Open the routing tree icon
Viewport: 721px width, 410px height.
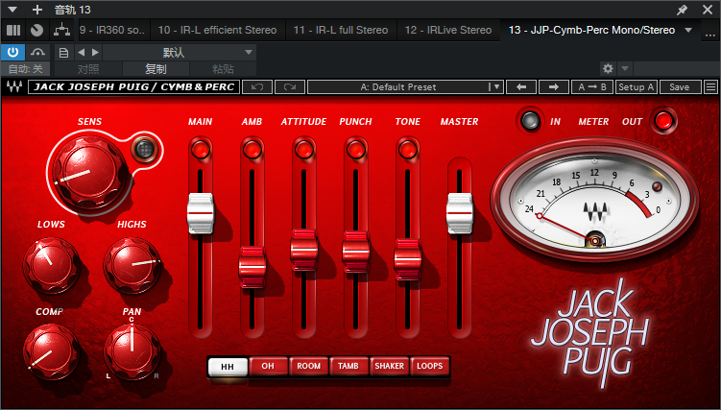(x=61, y=31)
